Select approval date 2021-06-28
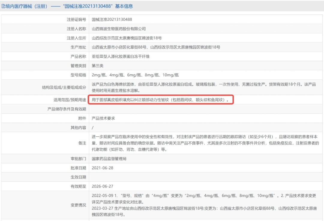This screenshot has width=324, height=221. point(103,168)
